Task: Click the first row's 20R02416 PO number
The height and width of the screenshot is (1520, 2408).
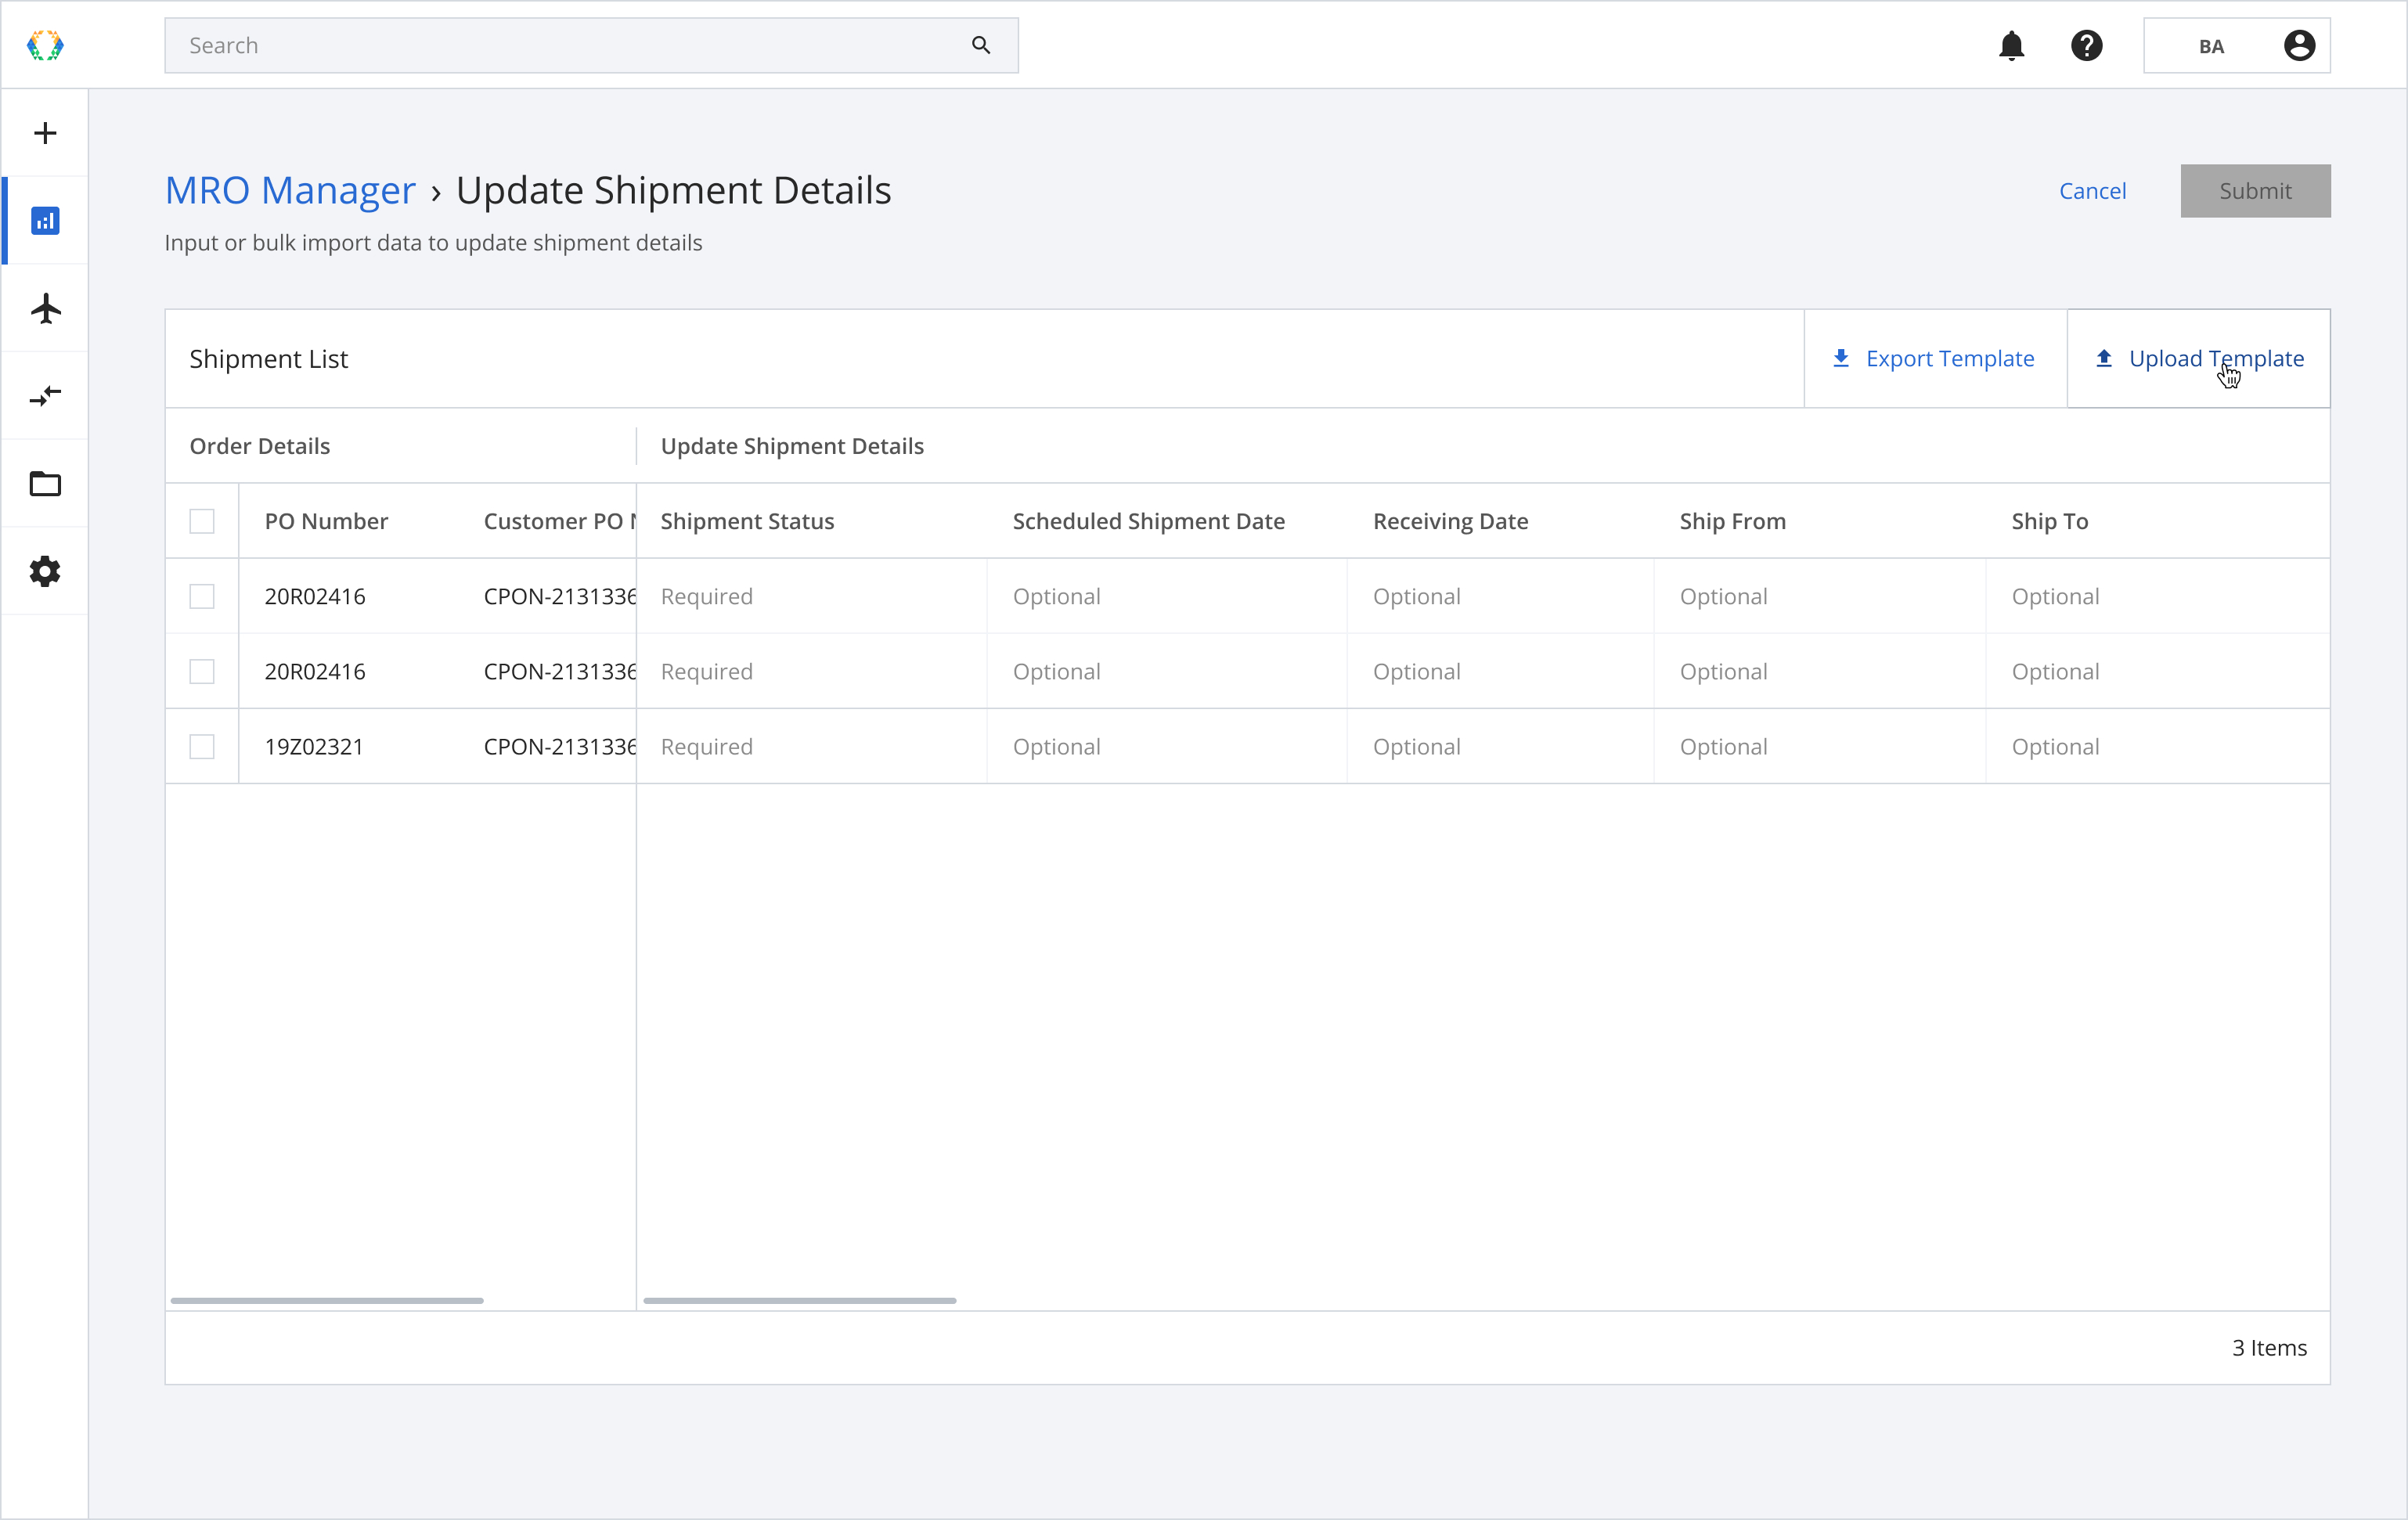Action: point(315,596)
